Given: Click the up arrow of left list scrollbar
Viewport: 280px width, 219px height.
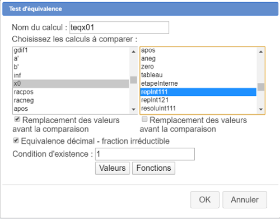Looking at the screenshot, I should tap(133, 52).
